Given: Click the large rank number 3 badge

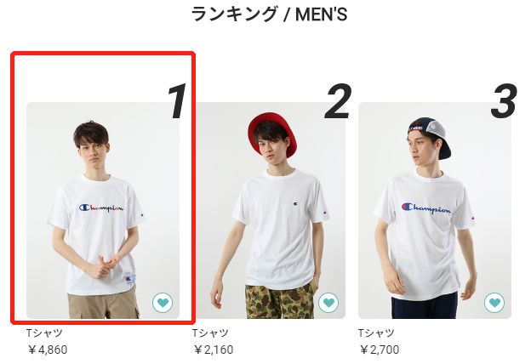Looking at the screenshot, I should 504,101.
